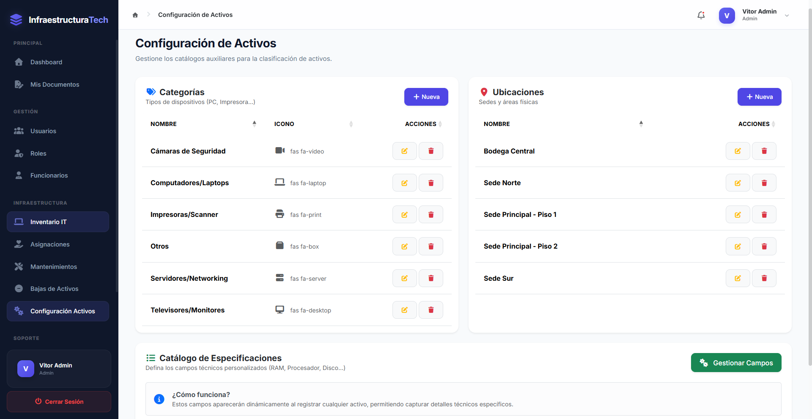This screenshot has height=419, width=812.
Task: Delete the Computadores/Laptops category
Action: point(431,183)
